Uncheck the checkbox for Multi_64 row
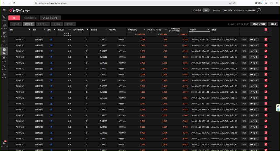 [x=266, y=138]
